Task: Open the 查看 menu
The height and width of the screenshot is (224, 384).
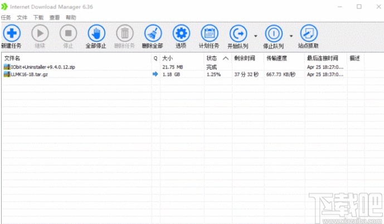Action: [55, 17]
